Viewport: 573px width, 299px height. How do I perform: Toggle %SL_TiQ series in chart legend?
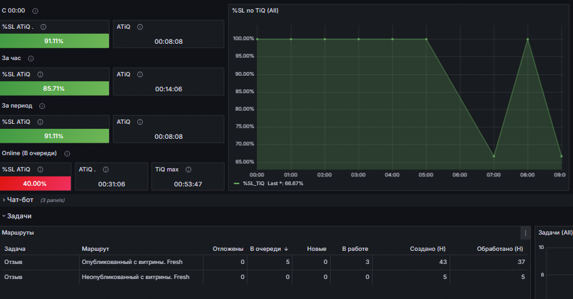pyautogui.click(x=253, y=183)
